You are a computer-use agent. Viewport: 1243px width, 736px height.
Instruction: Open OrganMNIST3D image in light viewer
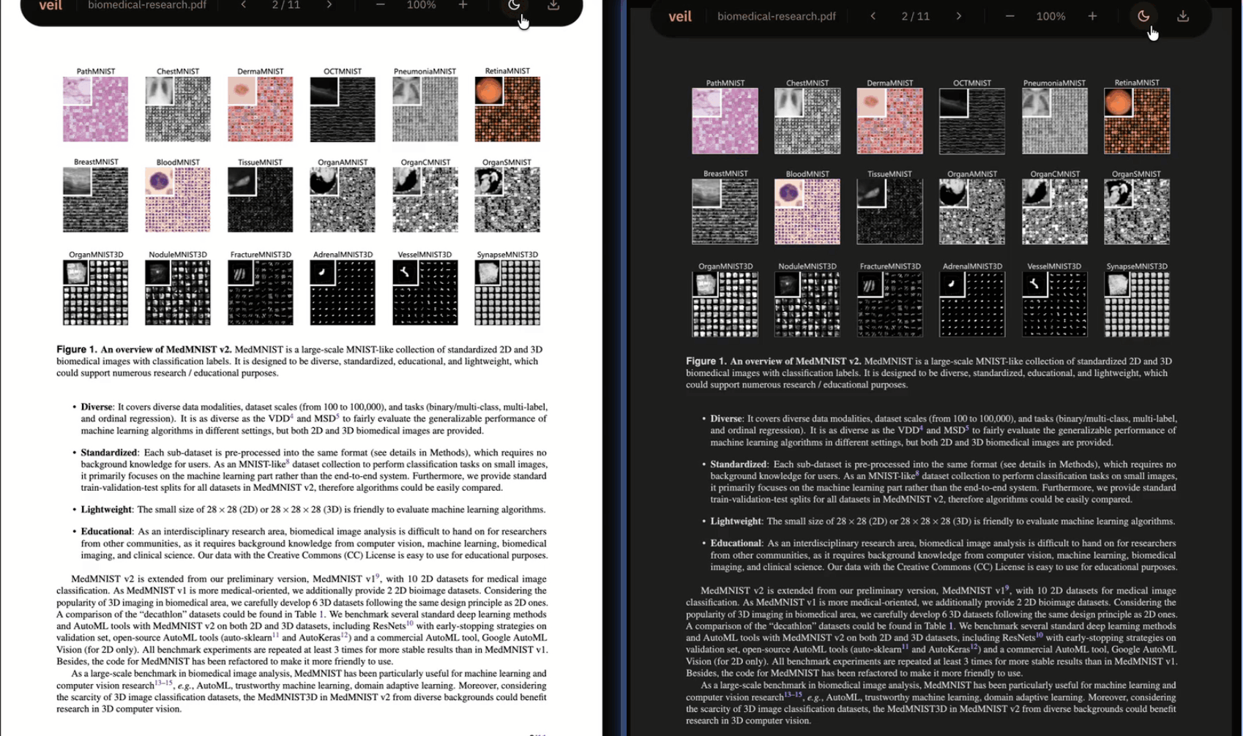(x=95, y=293)
